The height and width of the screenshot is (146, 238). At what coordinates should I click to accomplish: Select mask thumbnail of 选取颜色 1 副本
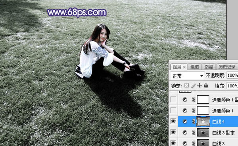pyautogui.click(x=203, y=99)
